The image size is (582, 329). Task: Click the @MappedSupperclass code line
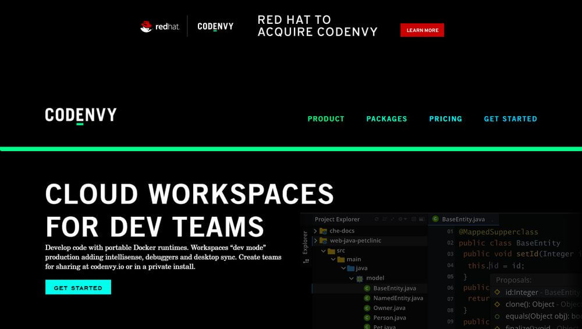pos(498,232)
